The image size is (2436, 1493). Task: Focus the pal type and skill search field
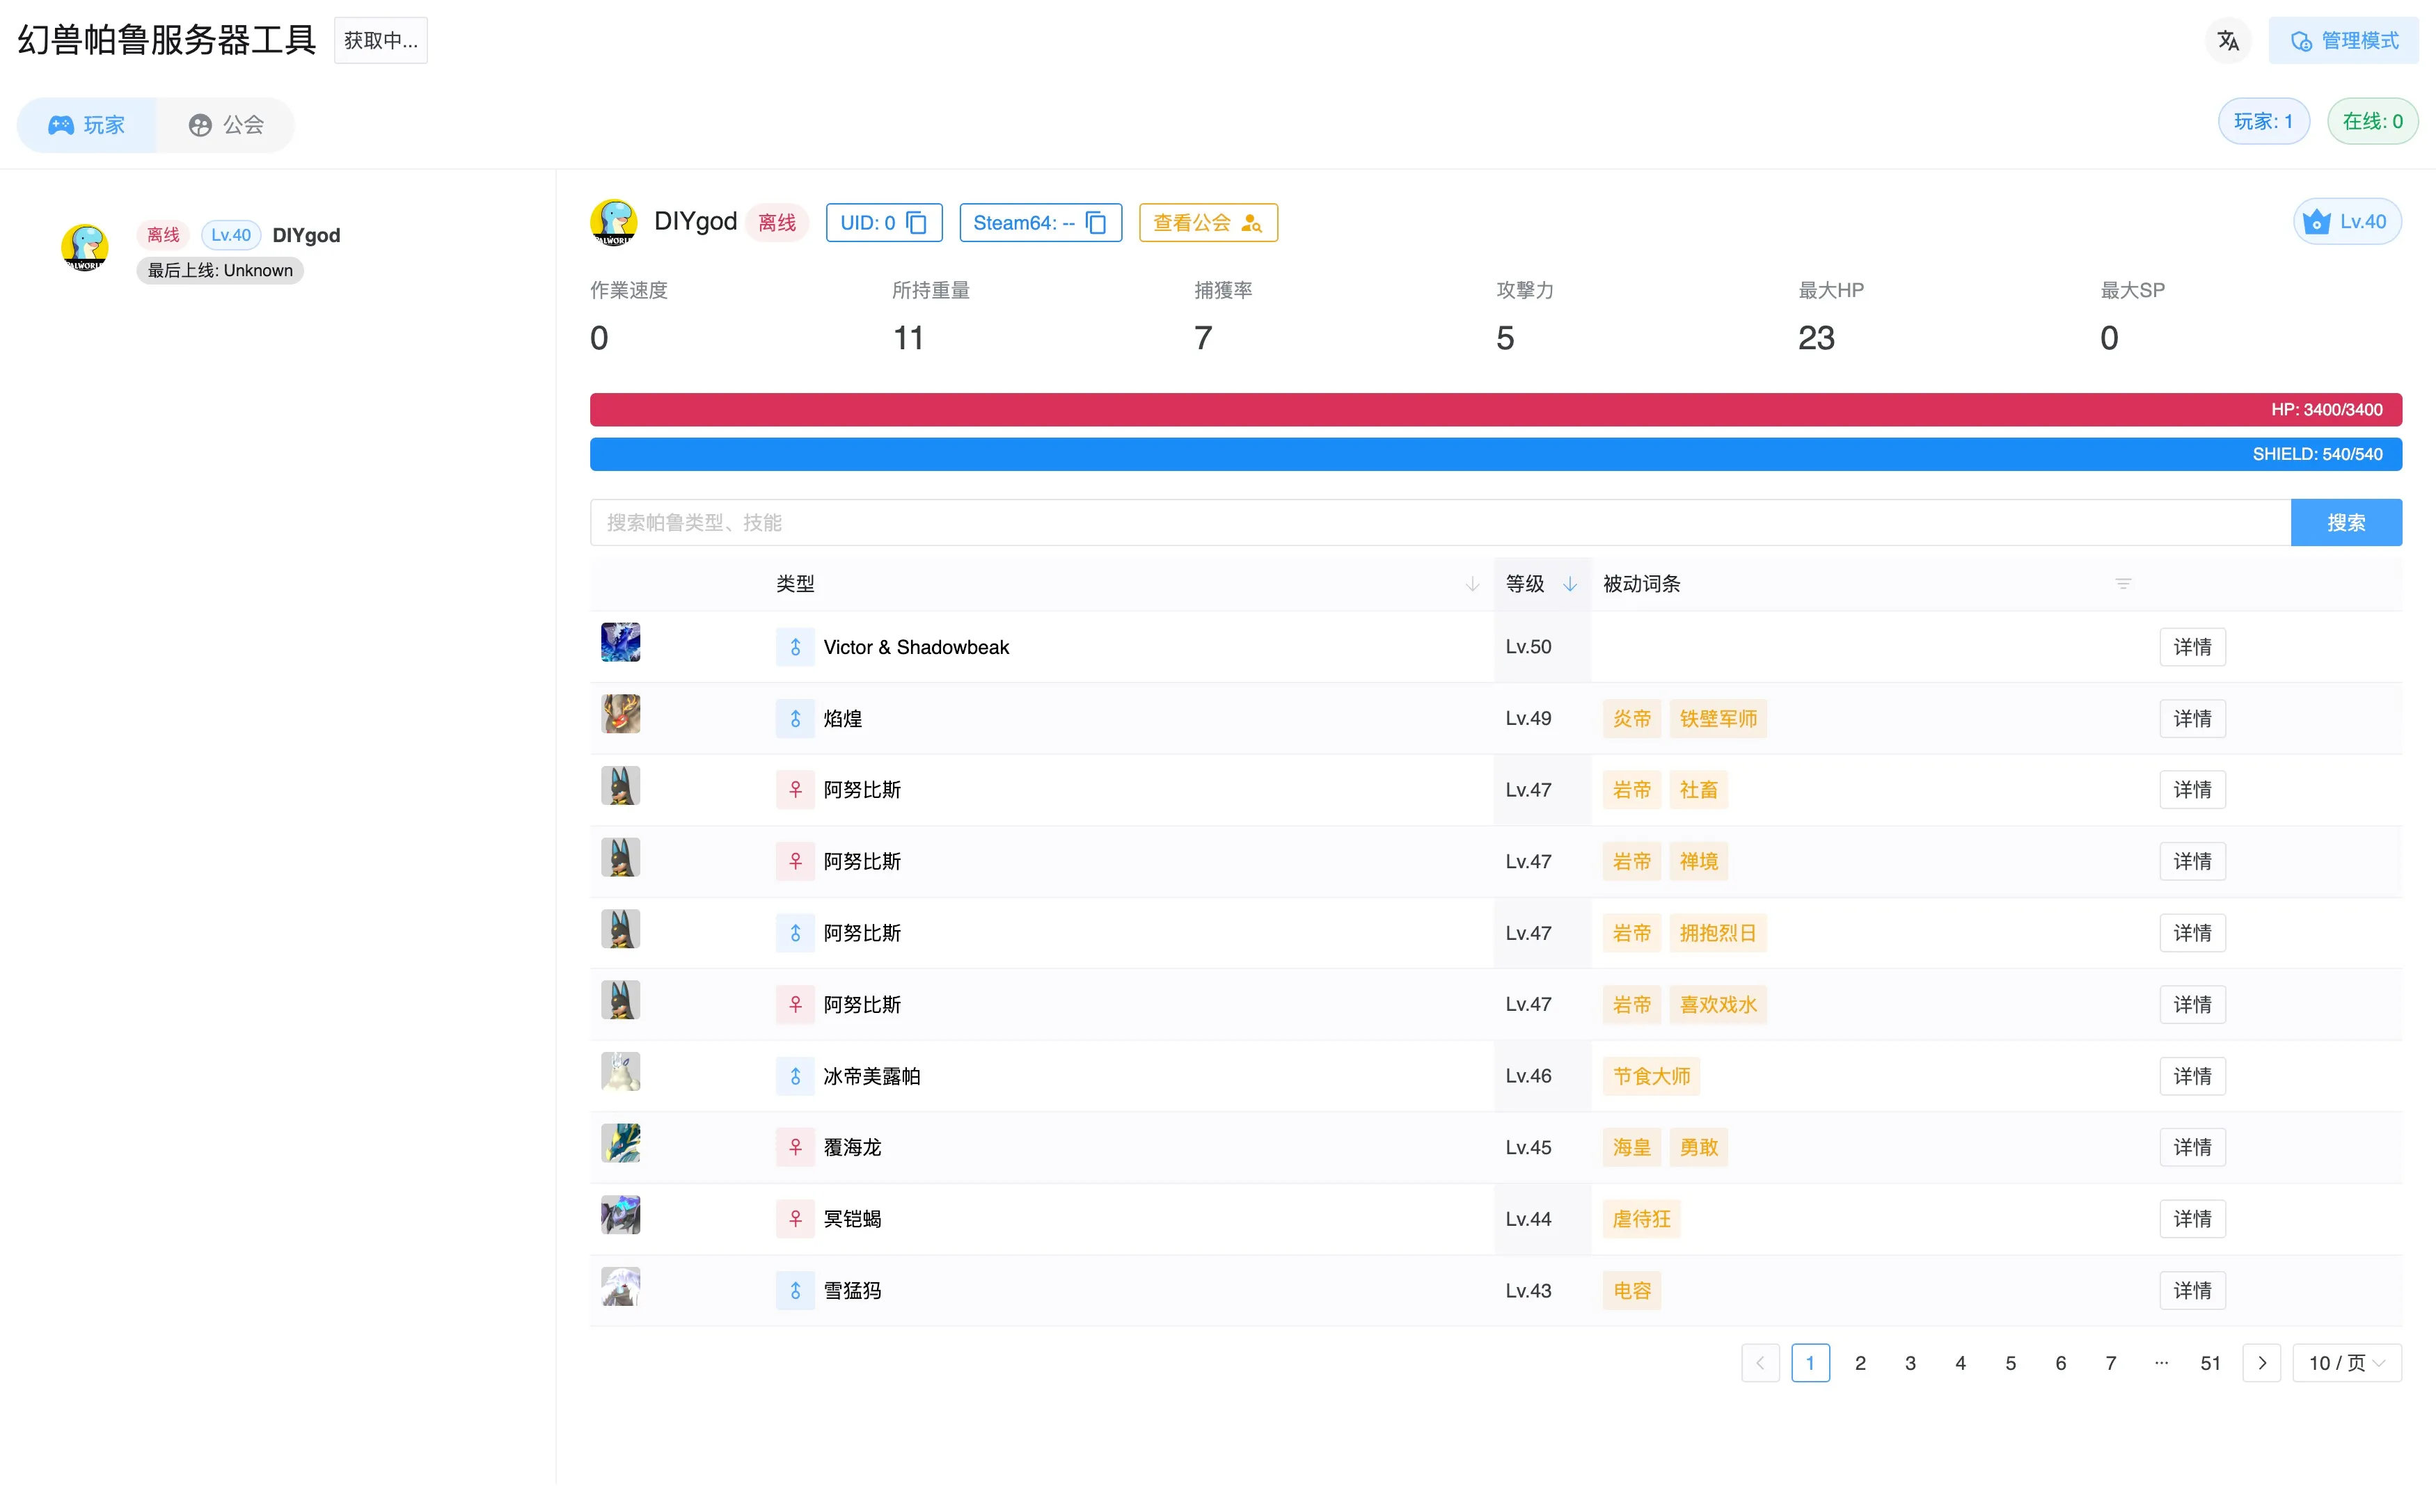1439,522
